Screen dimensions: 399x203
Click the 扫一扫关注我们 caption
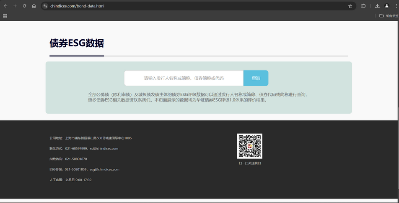(x=250, y=163)
